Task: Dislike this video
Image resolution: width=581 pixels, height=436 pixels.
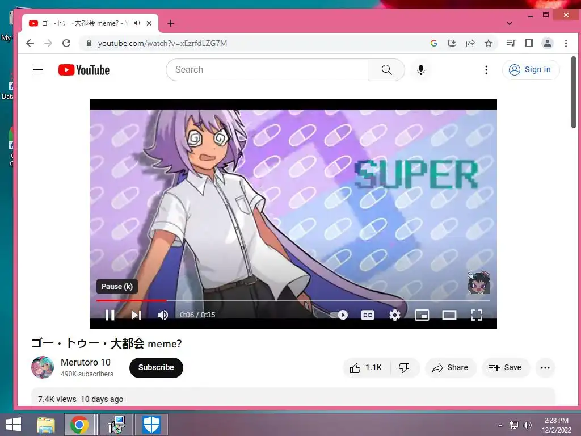Action: 404,367
